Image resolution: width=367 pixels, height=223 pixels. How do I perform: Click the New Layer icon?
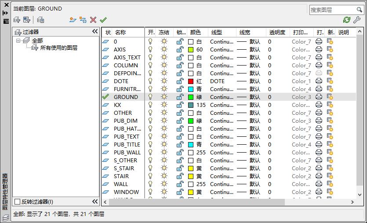pyautogui.click(x=73, y=20)
